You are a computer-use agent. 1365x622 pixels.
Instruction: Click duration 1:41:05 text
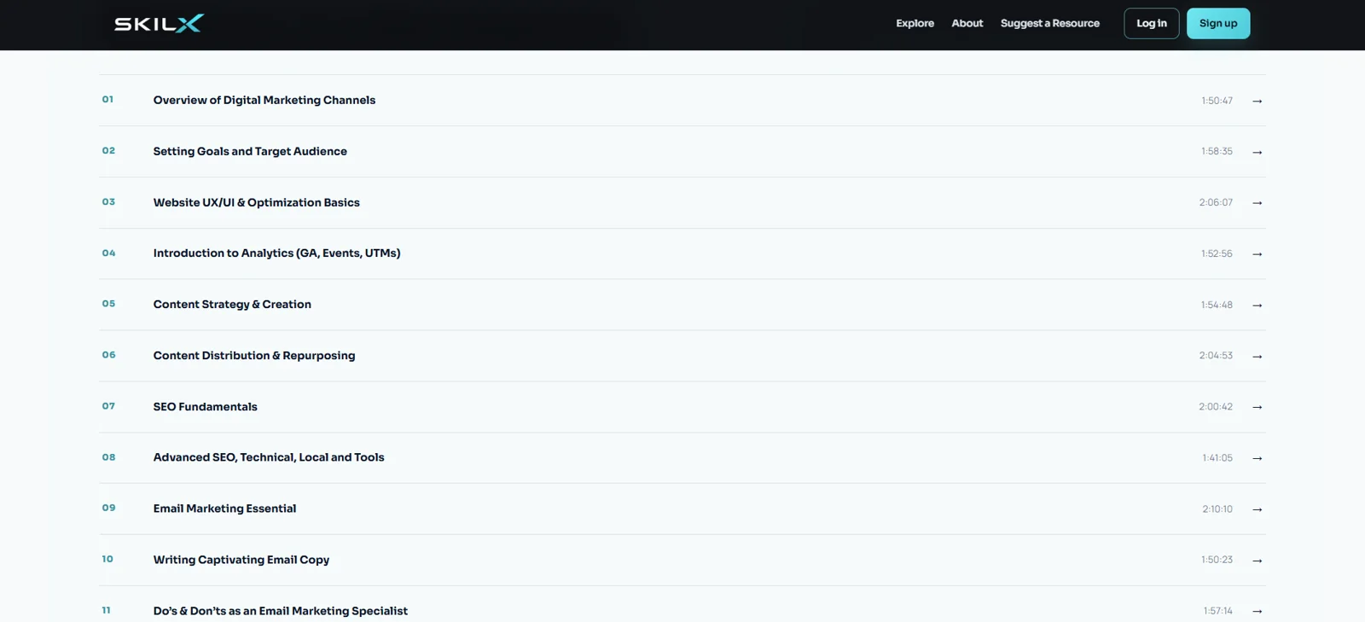click(1217, 457)
